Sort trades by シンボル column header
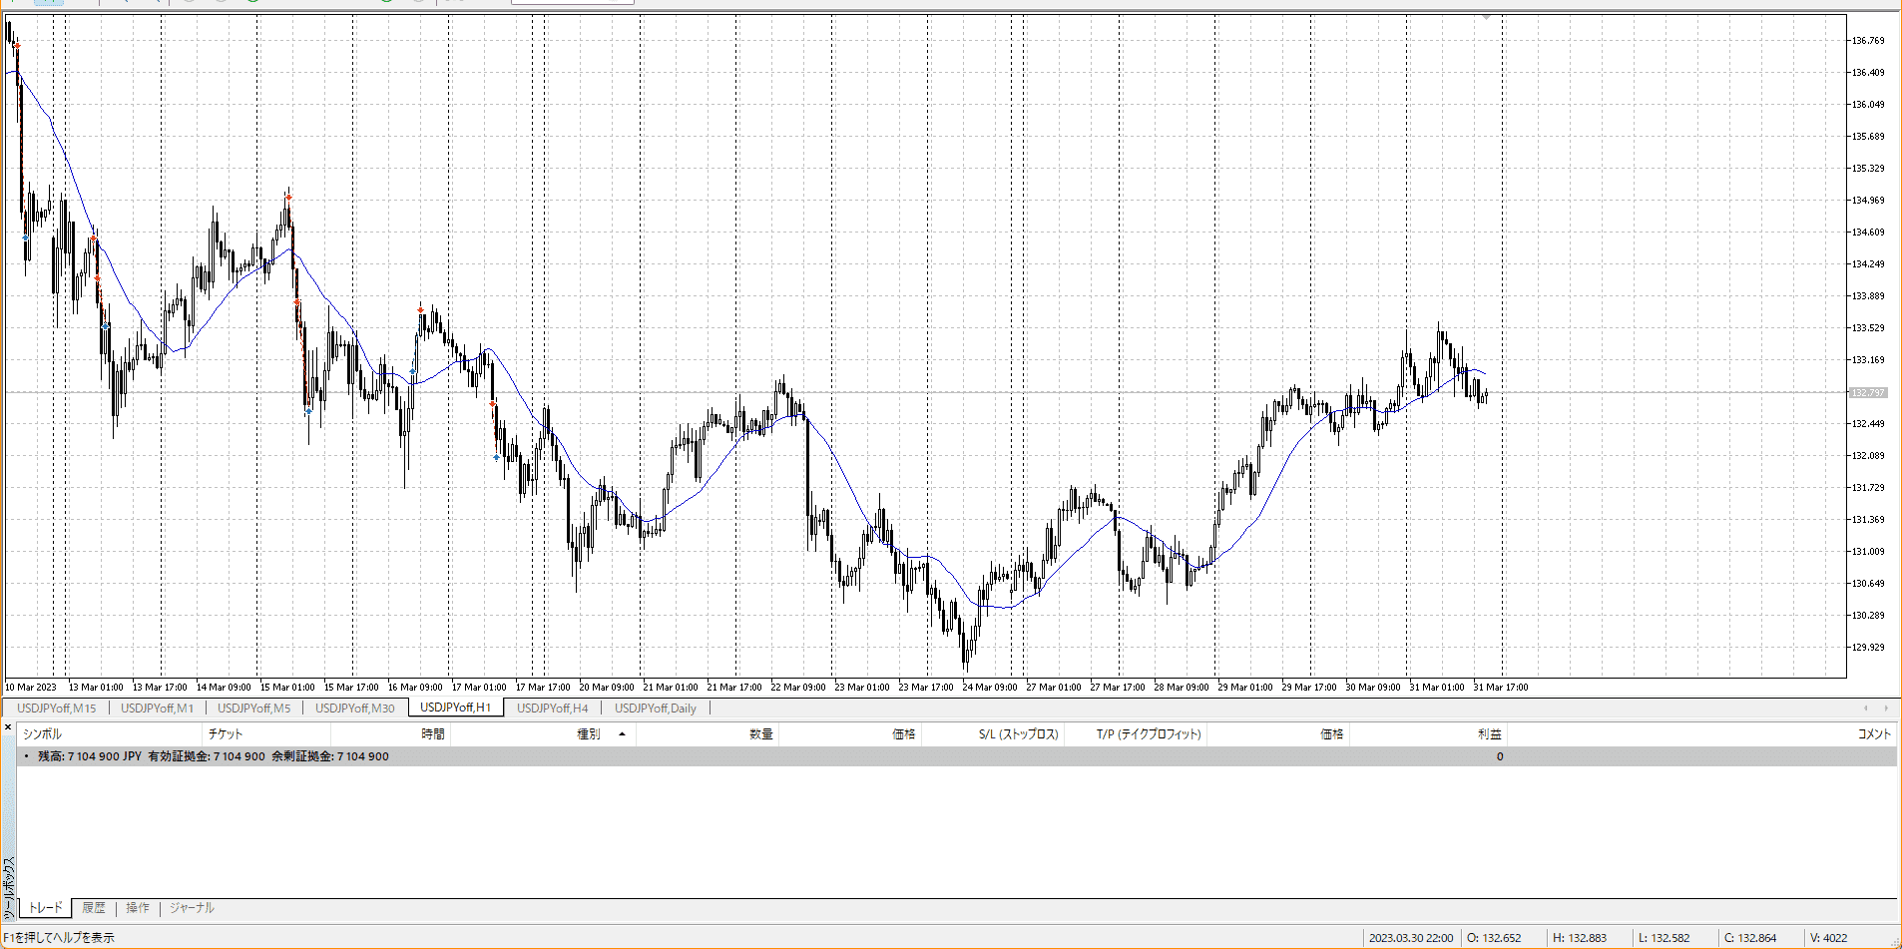 (x=42, y=734)
